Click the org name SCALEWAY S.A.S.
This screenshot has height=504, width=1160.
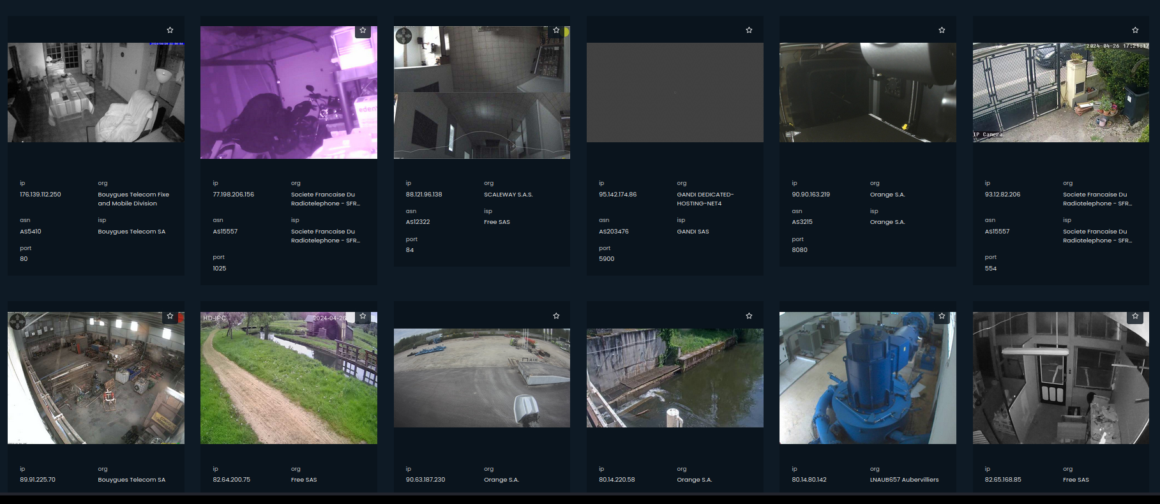coord(508,195)
